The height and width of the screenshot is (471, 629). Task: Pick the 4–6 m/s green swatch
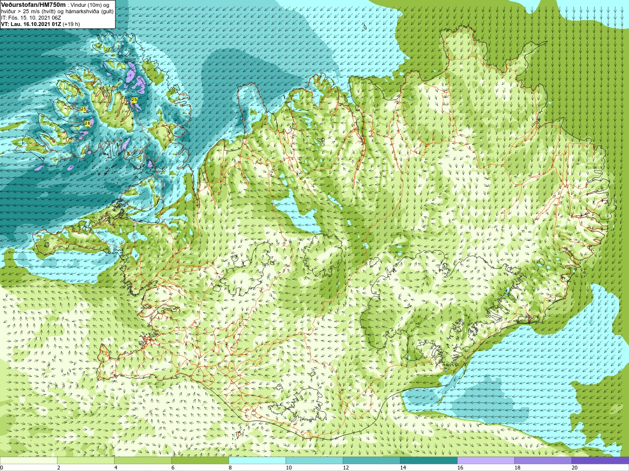(143, 460)
